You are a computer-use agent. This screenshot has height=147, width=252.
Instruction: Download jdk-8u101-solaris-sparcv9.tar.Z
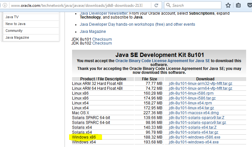tap(197, 118)
